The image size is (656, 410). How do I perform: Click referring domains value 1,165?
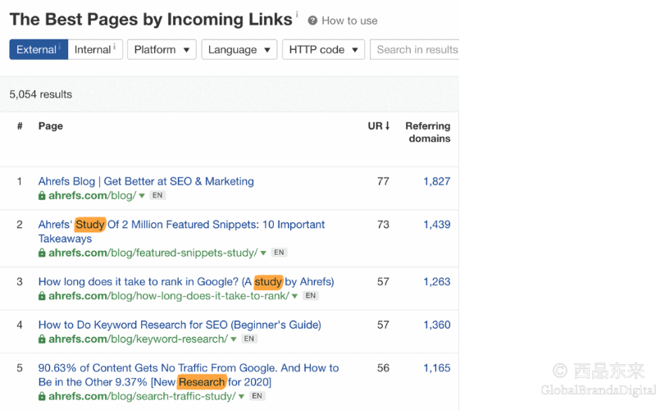(437, 367)
